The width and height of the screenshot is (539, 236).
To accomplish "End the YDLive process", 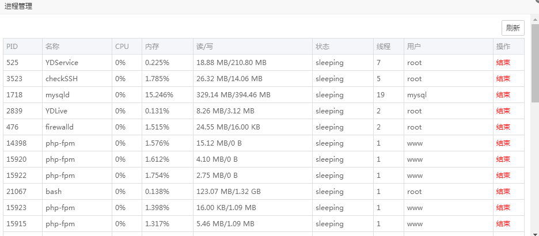I will click(x=503, y=111).
